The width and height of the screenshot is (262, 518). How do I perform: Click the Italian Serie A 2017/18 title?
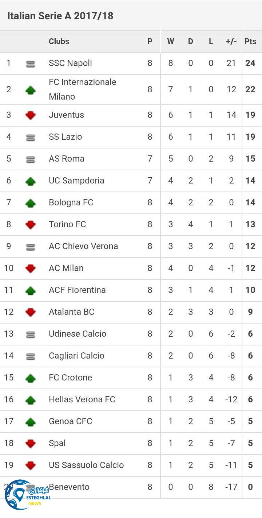click(60, 16)
